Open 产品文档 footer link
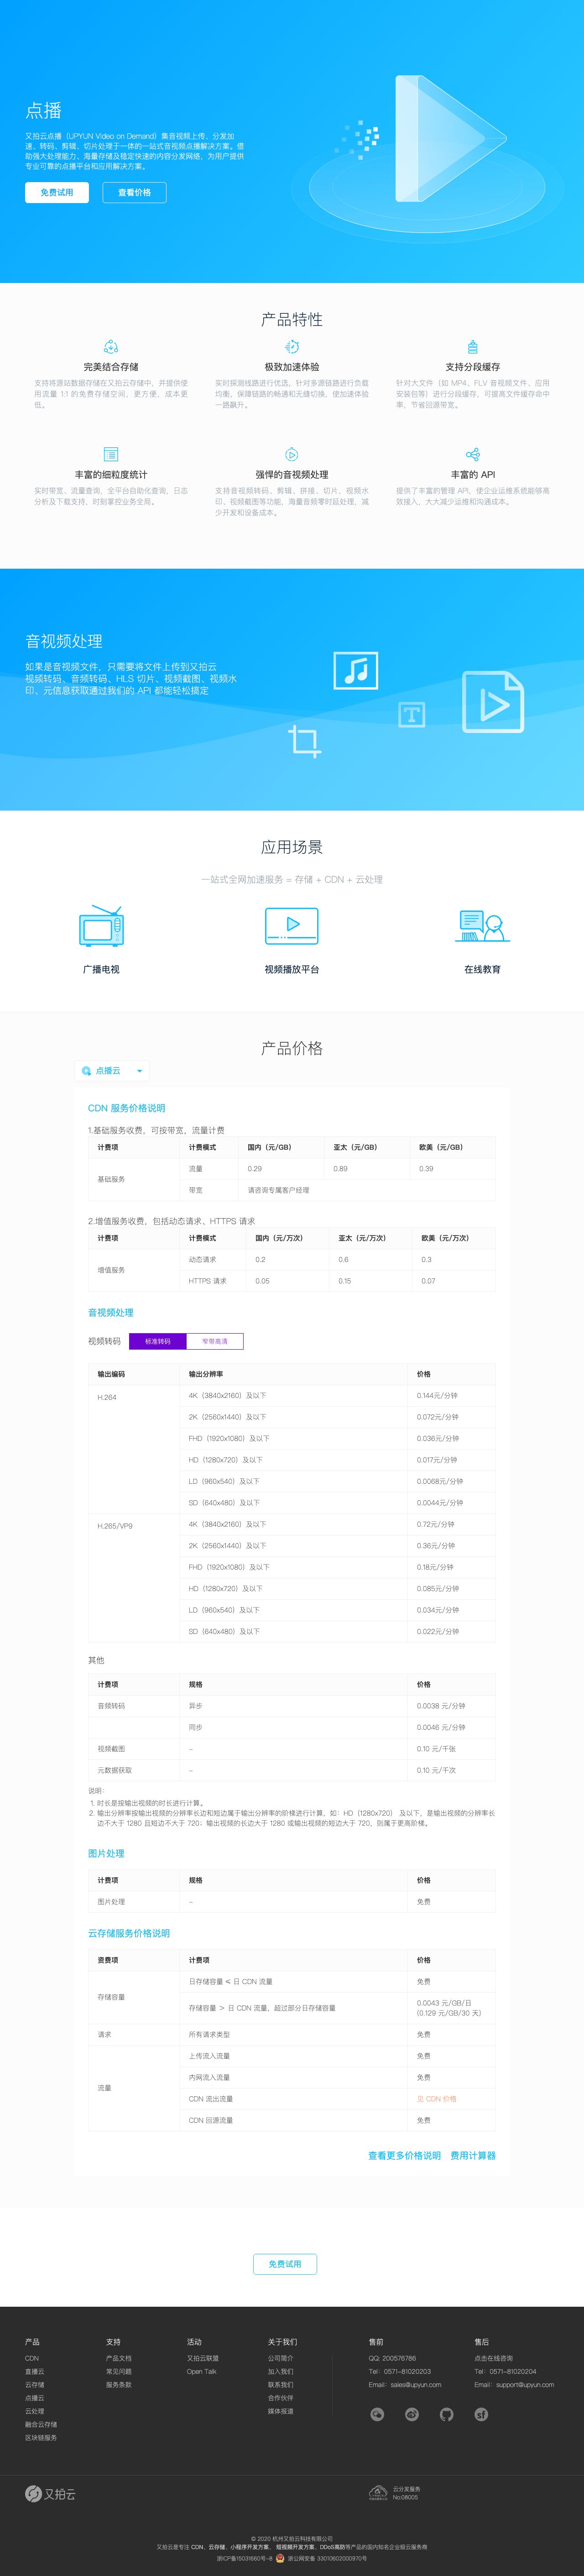Image resolution: width=584 pixels, height=2576 pixels. pyautogui.click(x=119, y=2357)
